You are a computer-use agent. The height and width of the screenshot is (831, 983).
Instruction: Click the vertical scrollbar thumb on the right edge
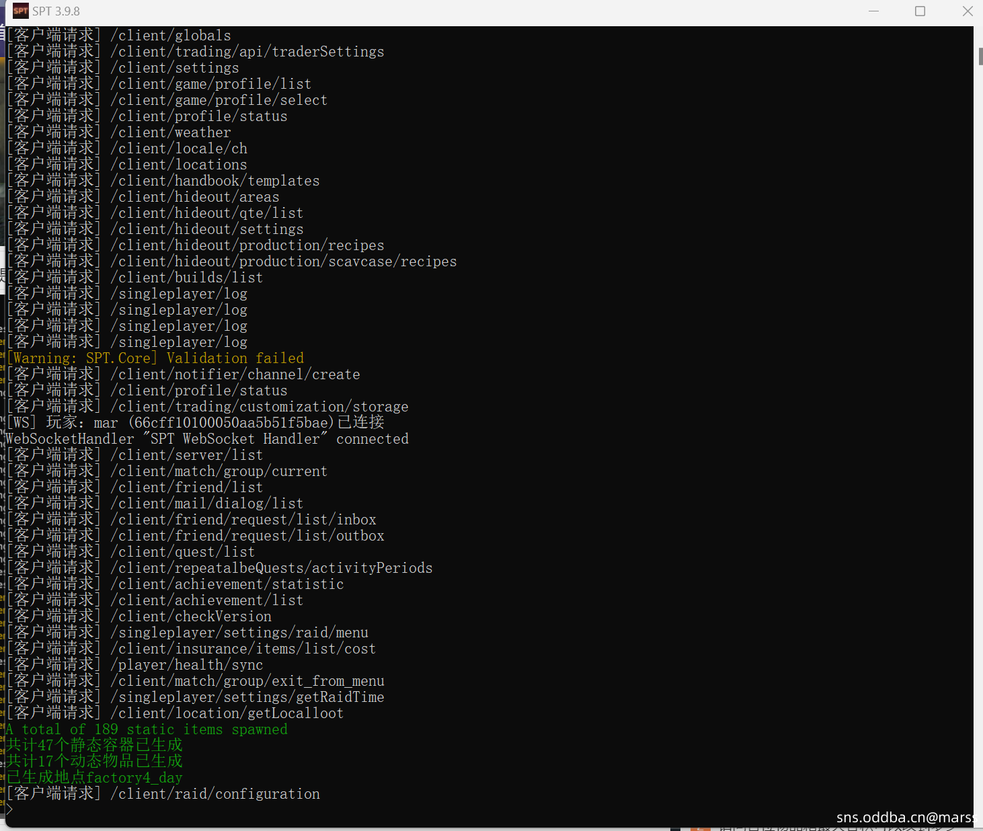[980, 56]
